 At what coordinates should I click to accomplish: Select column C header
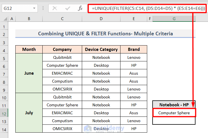[x=62, y=19]
